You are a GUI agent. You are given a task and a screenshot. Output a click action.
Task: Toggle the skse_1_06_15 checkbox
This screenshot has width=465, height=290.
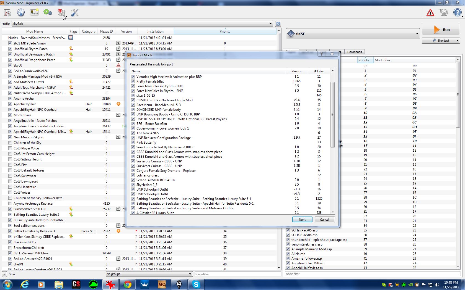[133, 96]
